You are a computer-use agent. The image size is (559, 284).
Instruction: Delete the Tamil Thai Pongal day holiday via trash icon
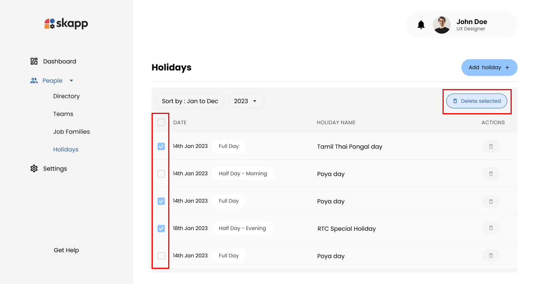click(x=491, y=146)
